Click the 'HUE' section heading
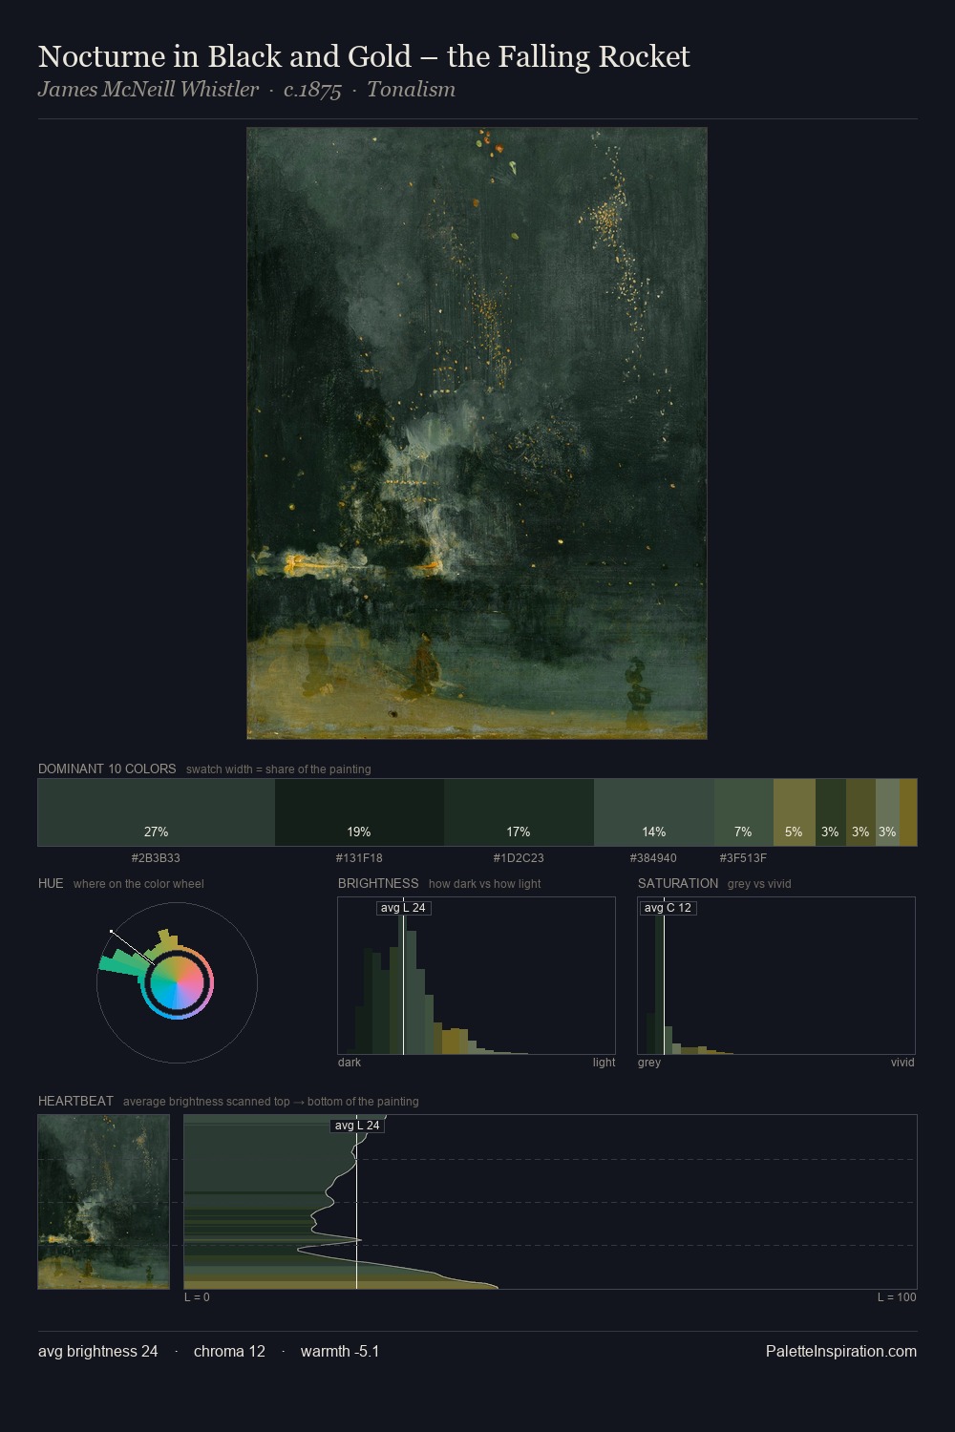Image resolution: width=955 pixels, height=1432 pixels. pyautogui.click(x=51, y=883)
